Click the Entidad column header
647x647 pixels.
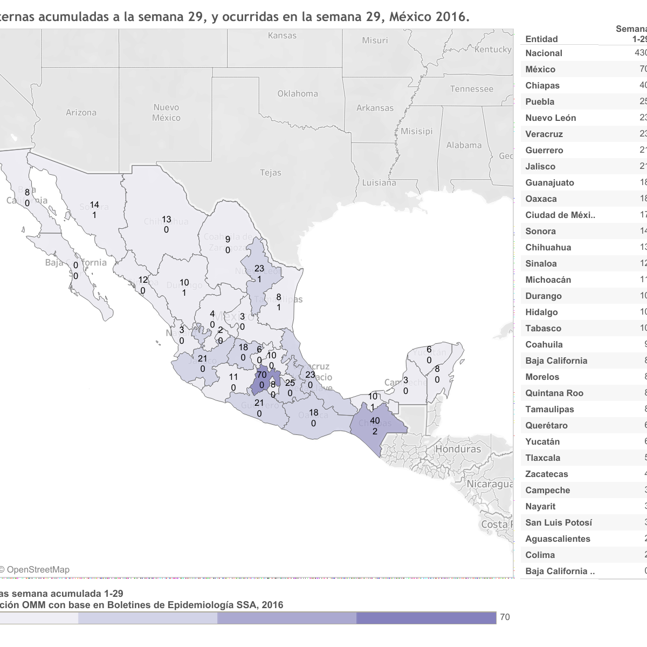541,39
